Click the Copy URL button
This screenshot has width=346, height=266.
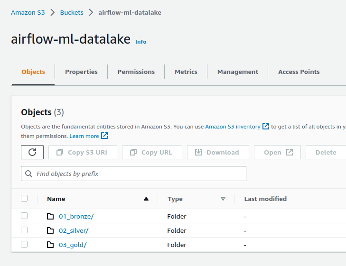click(x=152, y=152)
